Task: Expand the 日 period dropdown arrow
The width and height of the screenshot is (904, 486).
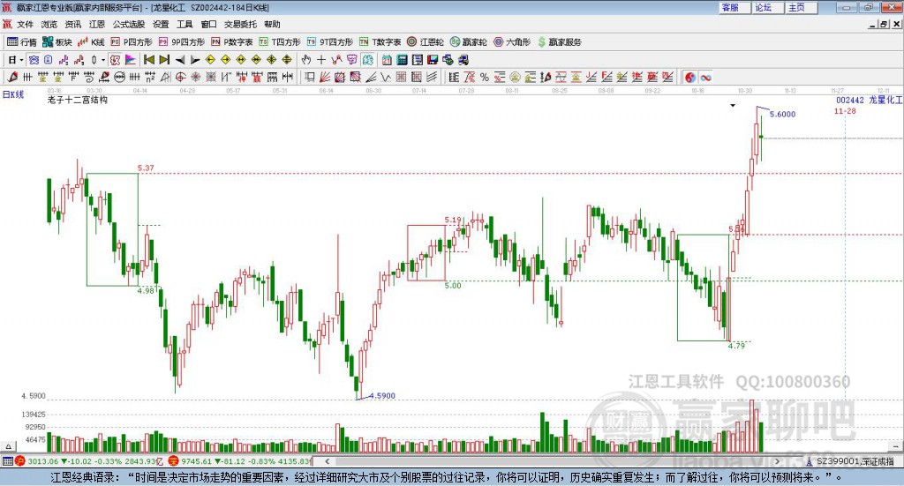Action: [21, 60]
